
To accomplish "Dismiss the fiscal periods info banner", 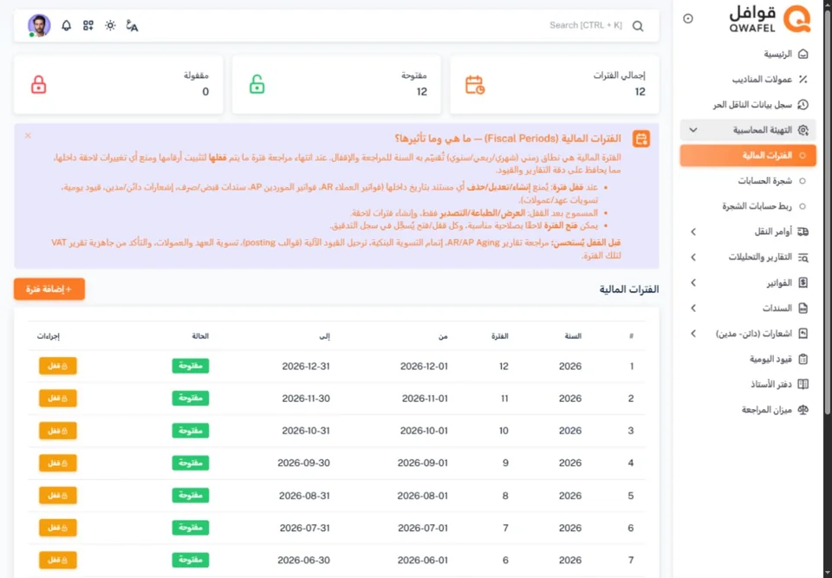I will click(28, 136).
